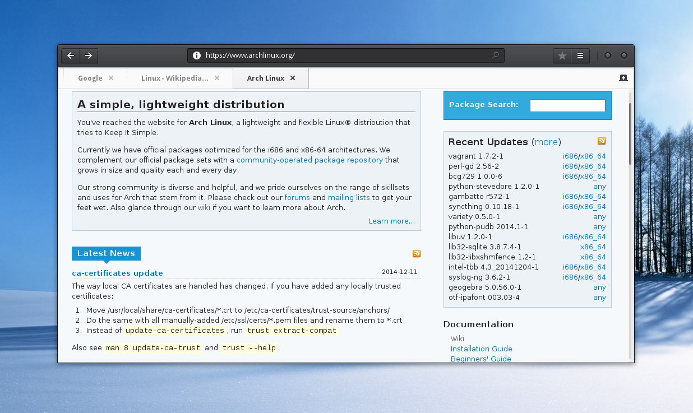This screenshot has height=413, width=693.
Task: Open Latest News RSS feed icon
Action: [417, 254]
